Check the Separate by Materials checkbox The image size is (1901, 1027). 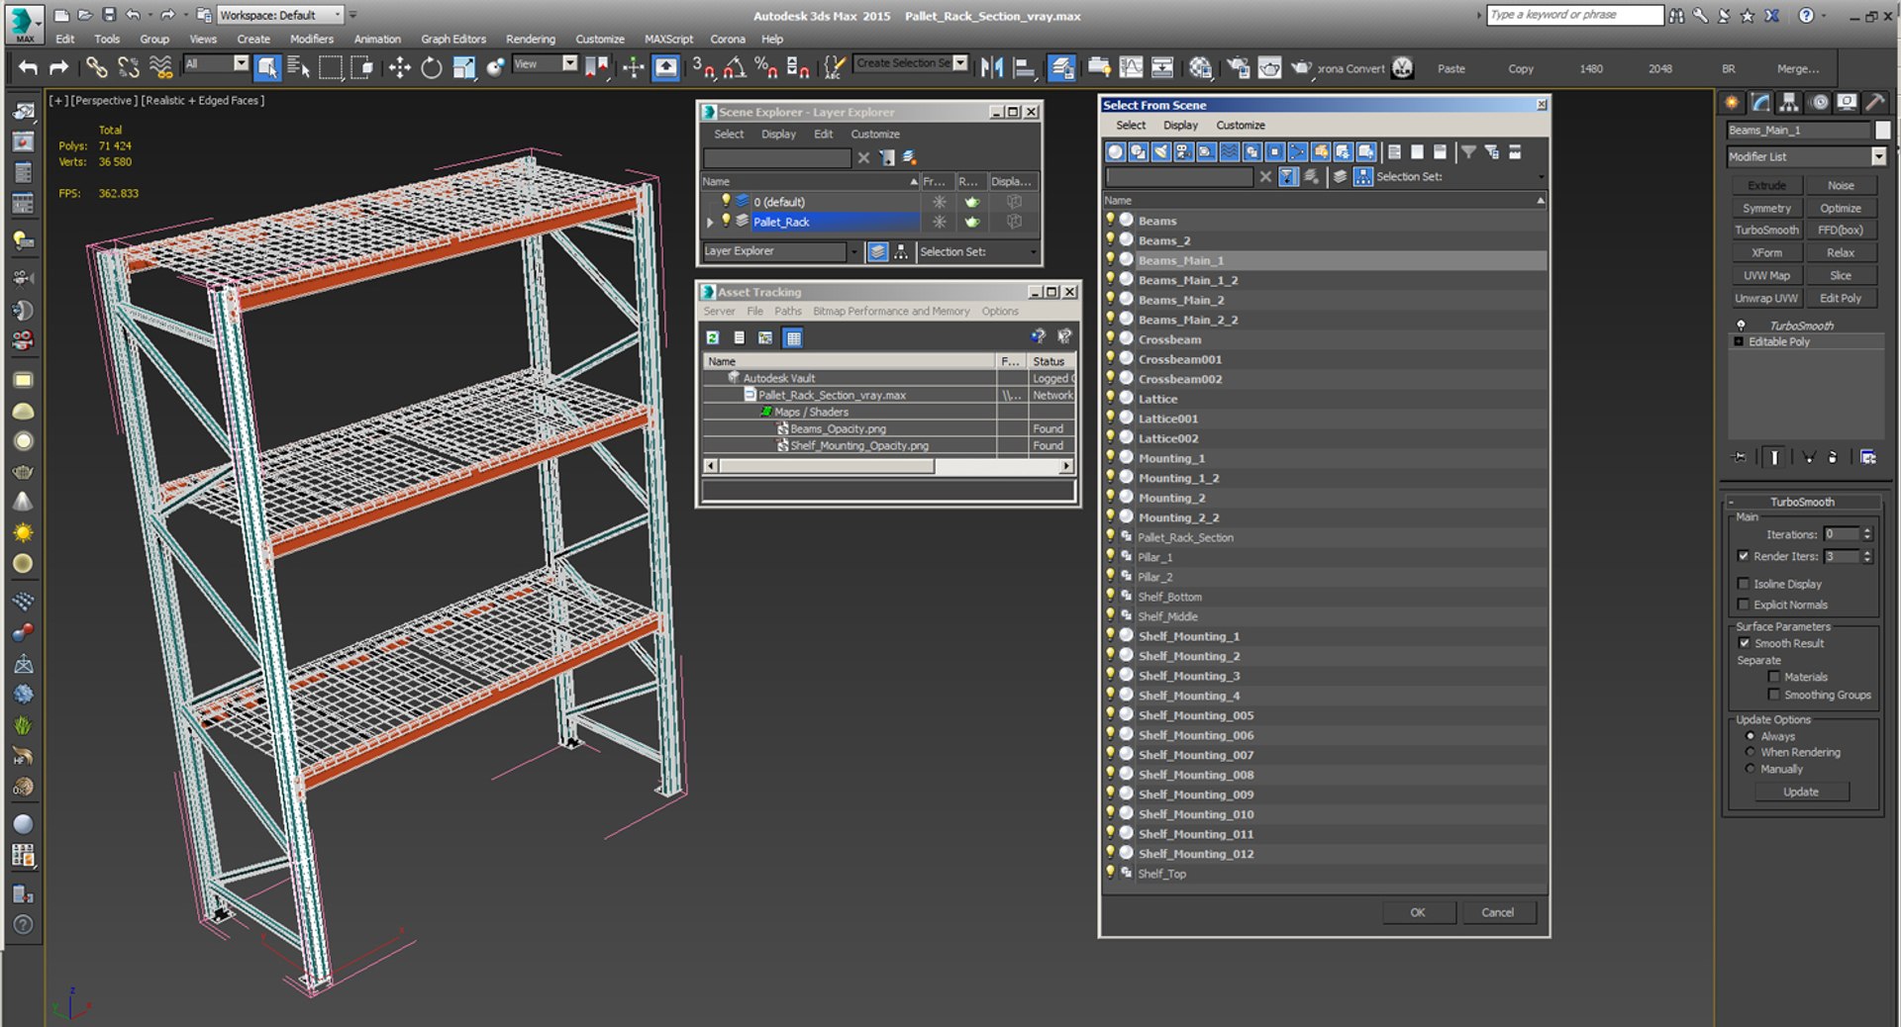1774,677
